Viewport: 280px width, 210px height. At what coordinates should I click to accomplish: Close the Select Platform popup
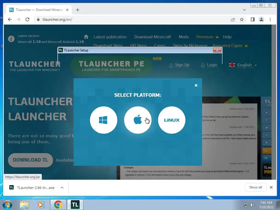tap(196, 85)
